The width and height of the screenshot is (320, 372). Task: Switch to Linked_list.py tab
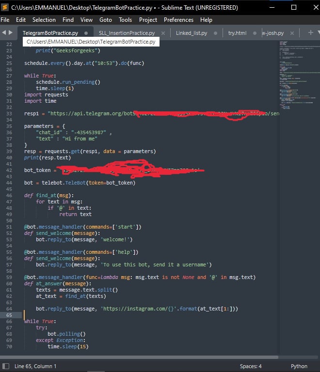point(192,33)
